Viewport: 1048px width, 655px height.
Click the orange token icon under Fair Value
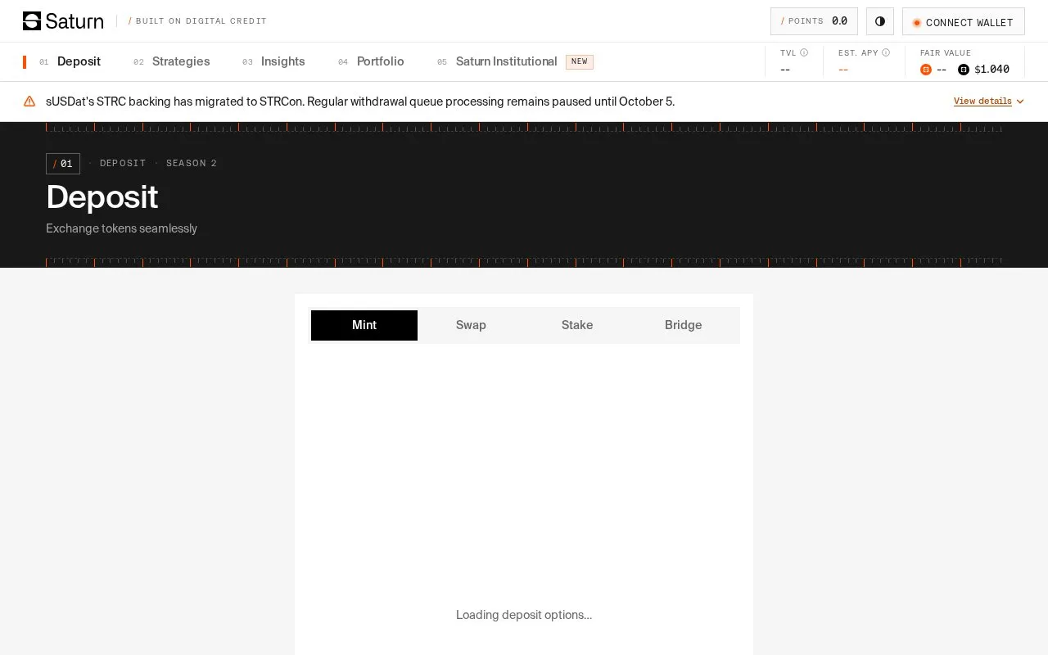click(926, 70)
